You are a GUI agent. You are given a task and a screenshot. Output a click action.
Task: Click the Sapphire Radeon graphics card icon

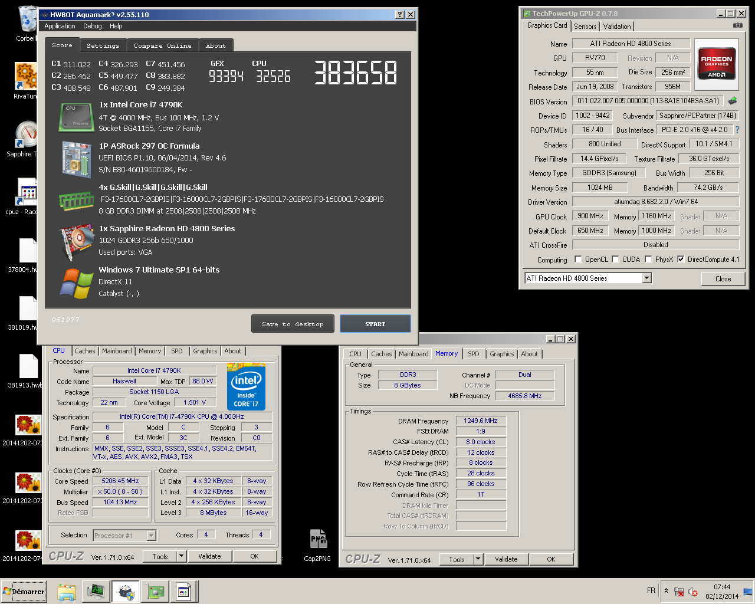pyautogui.click(x=77, y=242)
